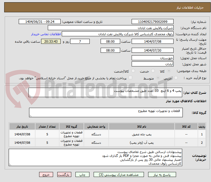211x182 pixels.
Task: Click the province field خوزستان
Action: (153, 58)
